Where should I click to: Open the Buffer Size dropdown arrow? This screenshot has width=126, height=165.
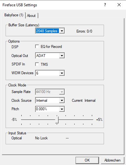tap(62, 31)
